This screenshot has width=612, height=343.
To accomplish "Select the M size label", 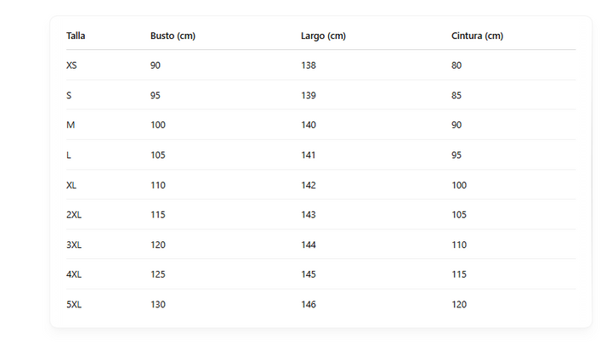I will (70, 125).
